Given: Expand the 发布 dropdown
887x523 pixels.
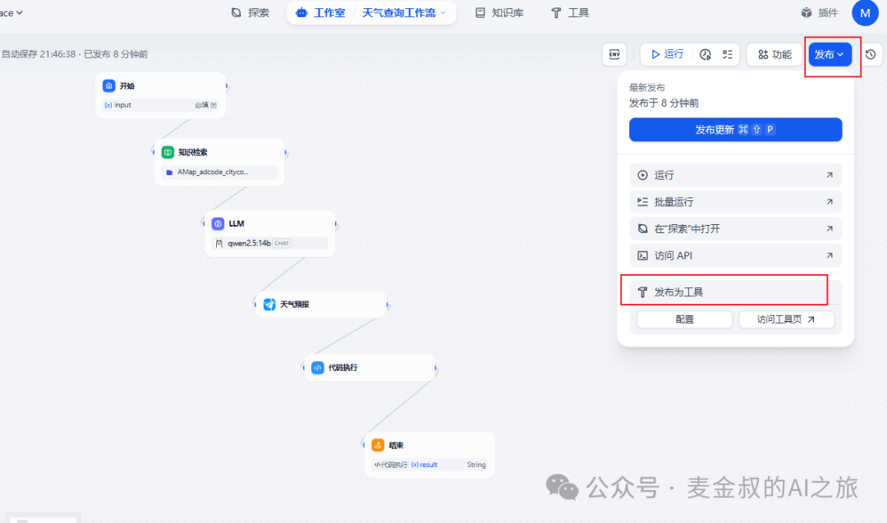Looking at the screenshot, I should click(x=830, y=53).
